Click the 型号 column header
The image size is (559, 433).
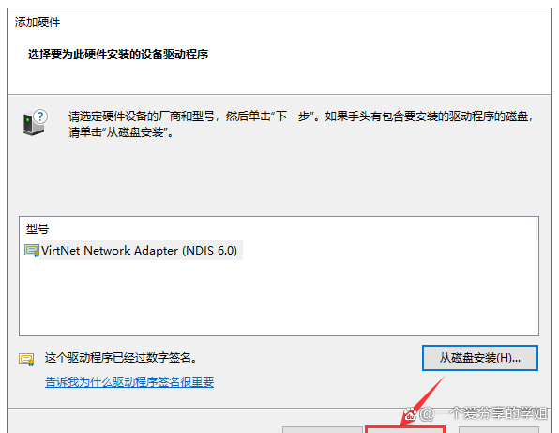pyautogui.click(x=38, y=228)
